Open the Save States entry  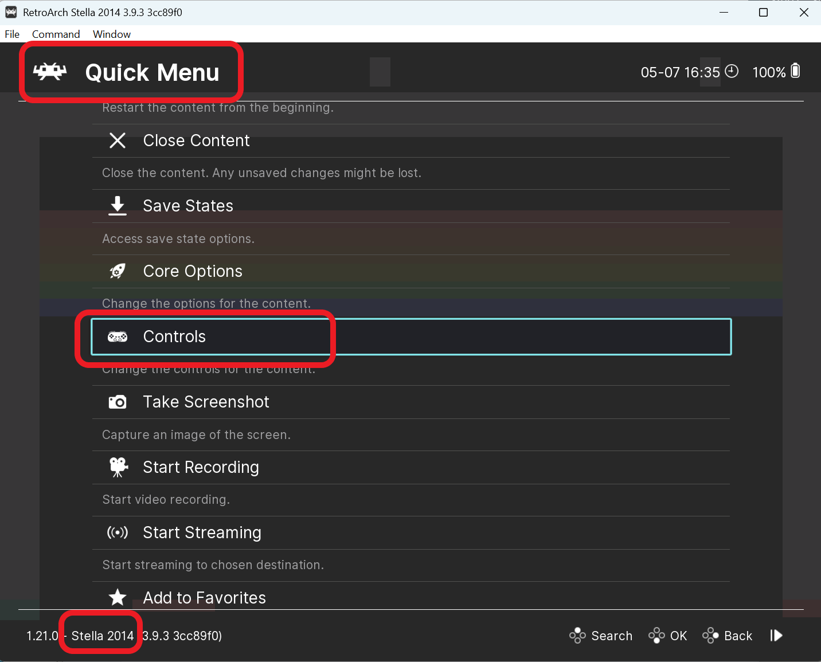click(x=410, y=206)
